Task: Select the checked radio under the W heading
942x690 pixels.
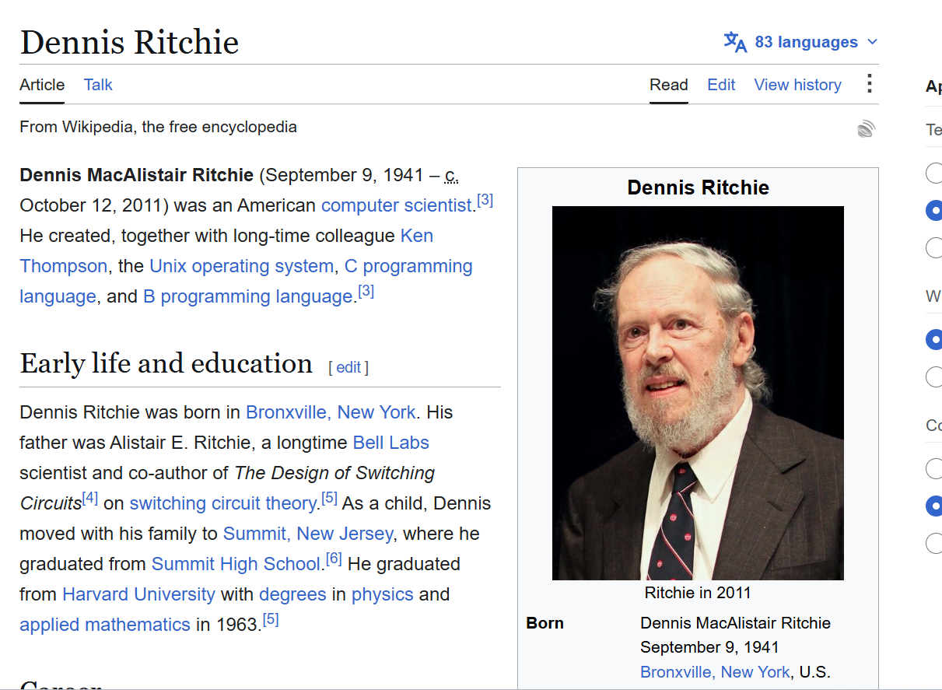Action: 934,339
